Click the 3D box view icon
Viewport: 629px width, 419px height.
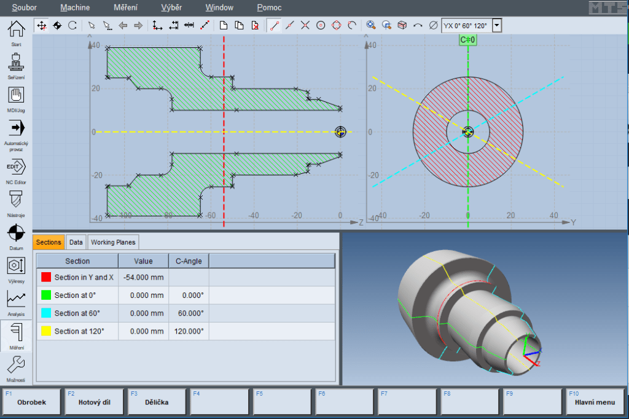(x=402, y=25)
